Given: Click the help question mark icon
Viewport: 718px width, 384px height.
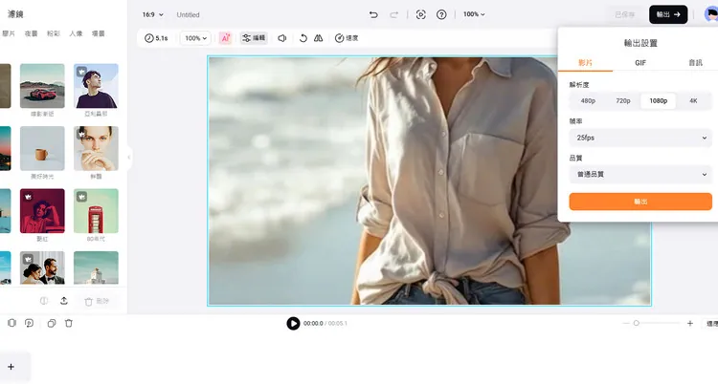Looking at the screenshot, I should coord(441,14).
